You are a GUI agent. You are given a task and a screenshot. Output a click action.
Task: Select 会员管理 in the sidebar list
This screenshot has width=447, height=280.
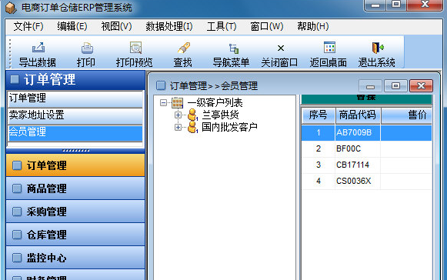75,132
